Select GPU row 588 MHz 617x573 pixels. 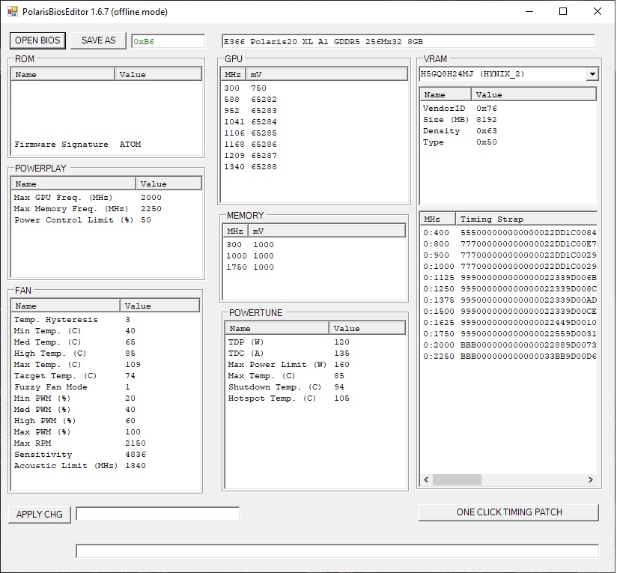(x=314, y=99)
